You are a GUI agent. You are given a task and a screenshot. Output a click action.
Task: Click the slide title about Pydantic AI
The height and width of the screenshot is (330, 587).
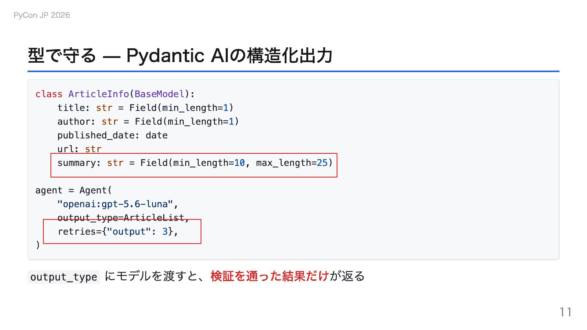point(180,56)
